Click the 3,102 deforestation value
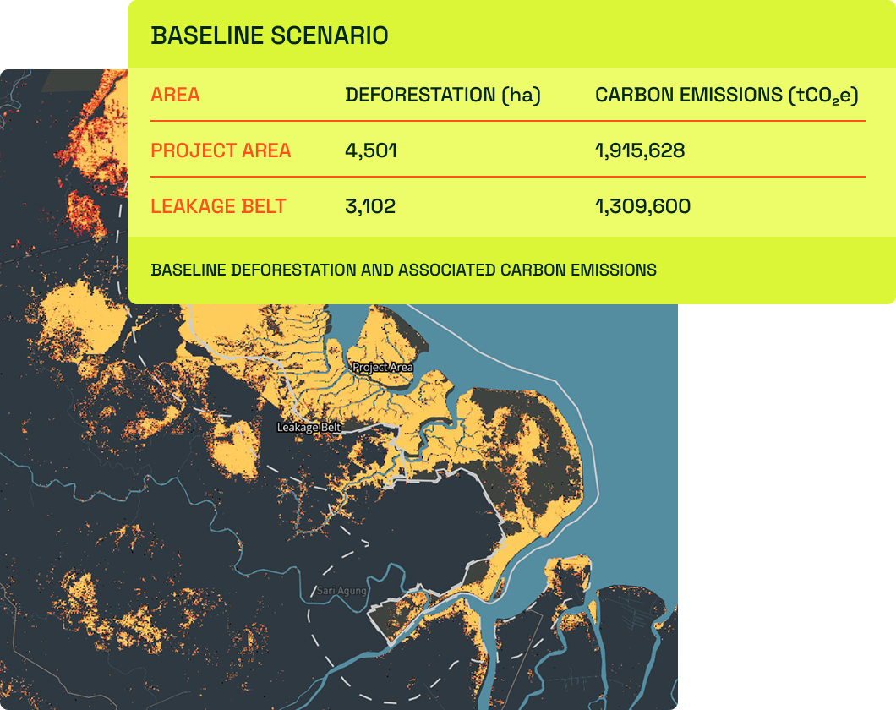 (370, 206)
